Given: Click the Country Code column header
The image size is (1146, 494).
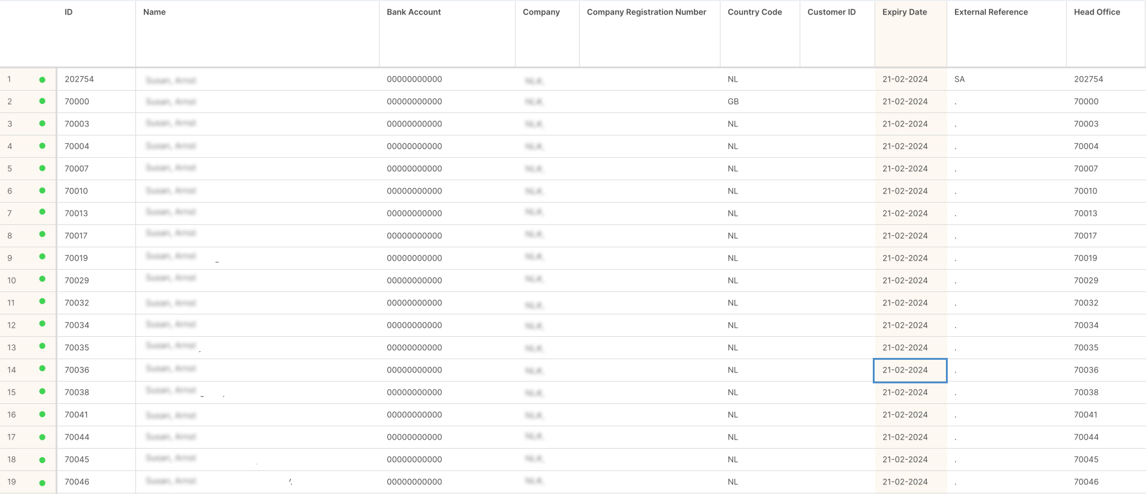Looking at the screenshot, I should (x=754, y=12).
